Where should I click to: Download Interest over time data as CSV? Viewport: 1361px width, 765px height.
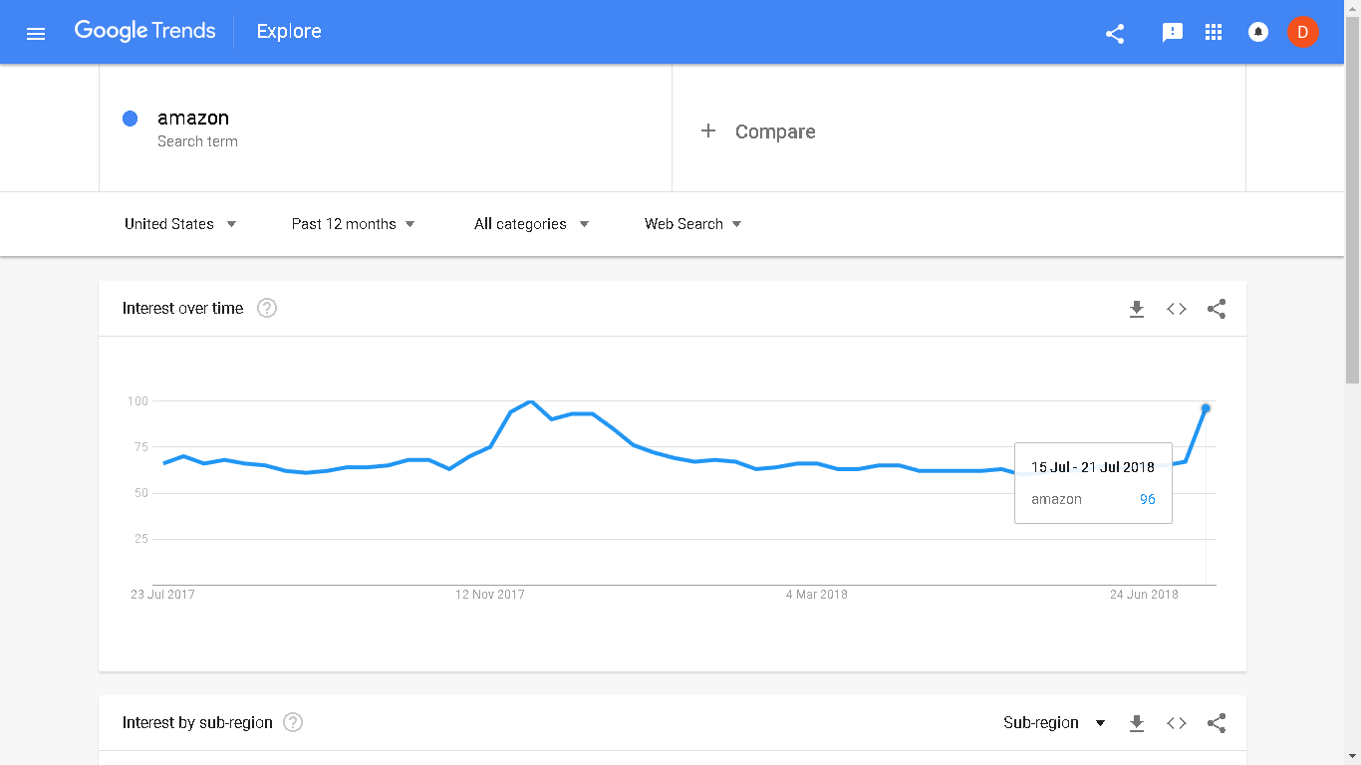point(1137,309)
